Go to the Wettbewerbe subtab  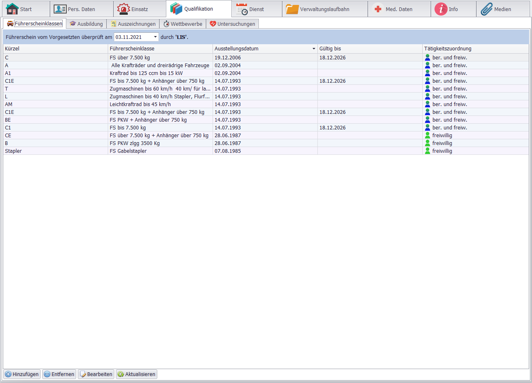tap(183, 24)
